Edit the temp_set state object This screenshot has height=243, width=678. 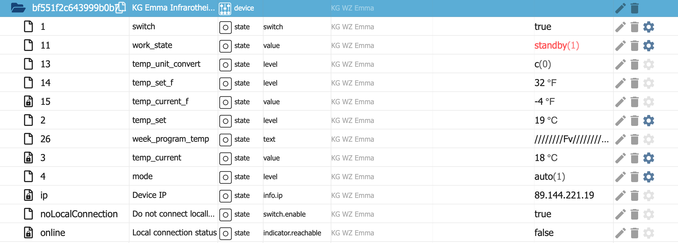pos(620,121)
